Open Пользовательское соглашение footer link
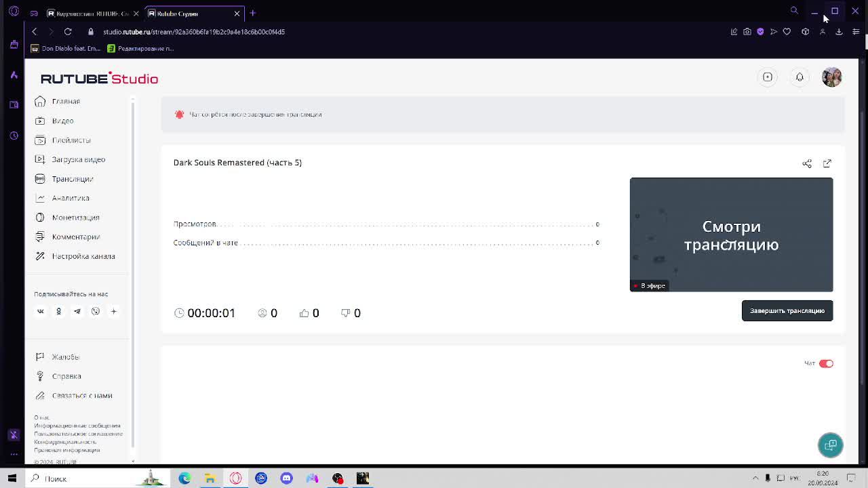Screen dimensions: 868x488 [x=78, y=434]
